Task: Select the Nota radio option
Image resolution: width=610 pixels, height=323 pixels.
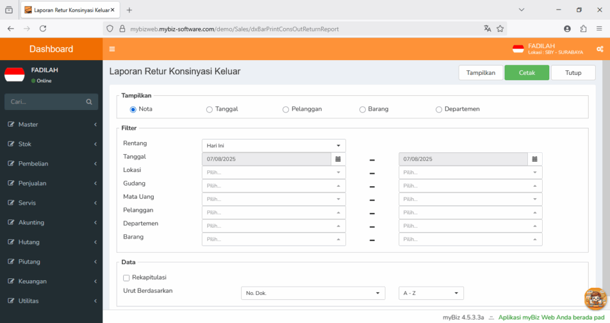Action: (x=133, y=109)
